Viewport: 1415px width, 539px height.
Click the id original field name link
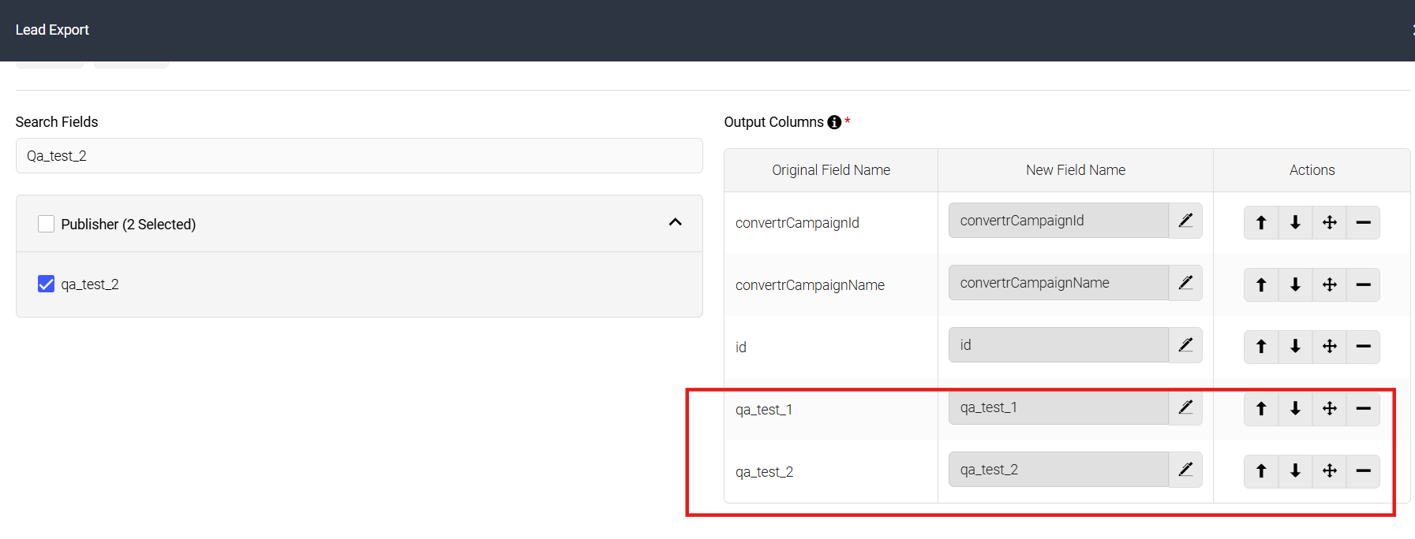point(741,348)
